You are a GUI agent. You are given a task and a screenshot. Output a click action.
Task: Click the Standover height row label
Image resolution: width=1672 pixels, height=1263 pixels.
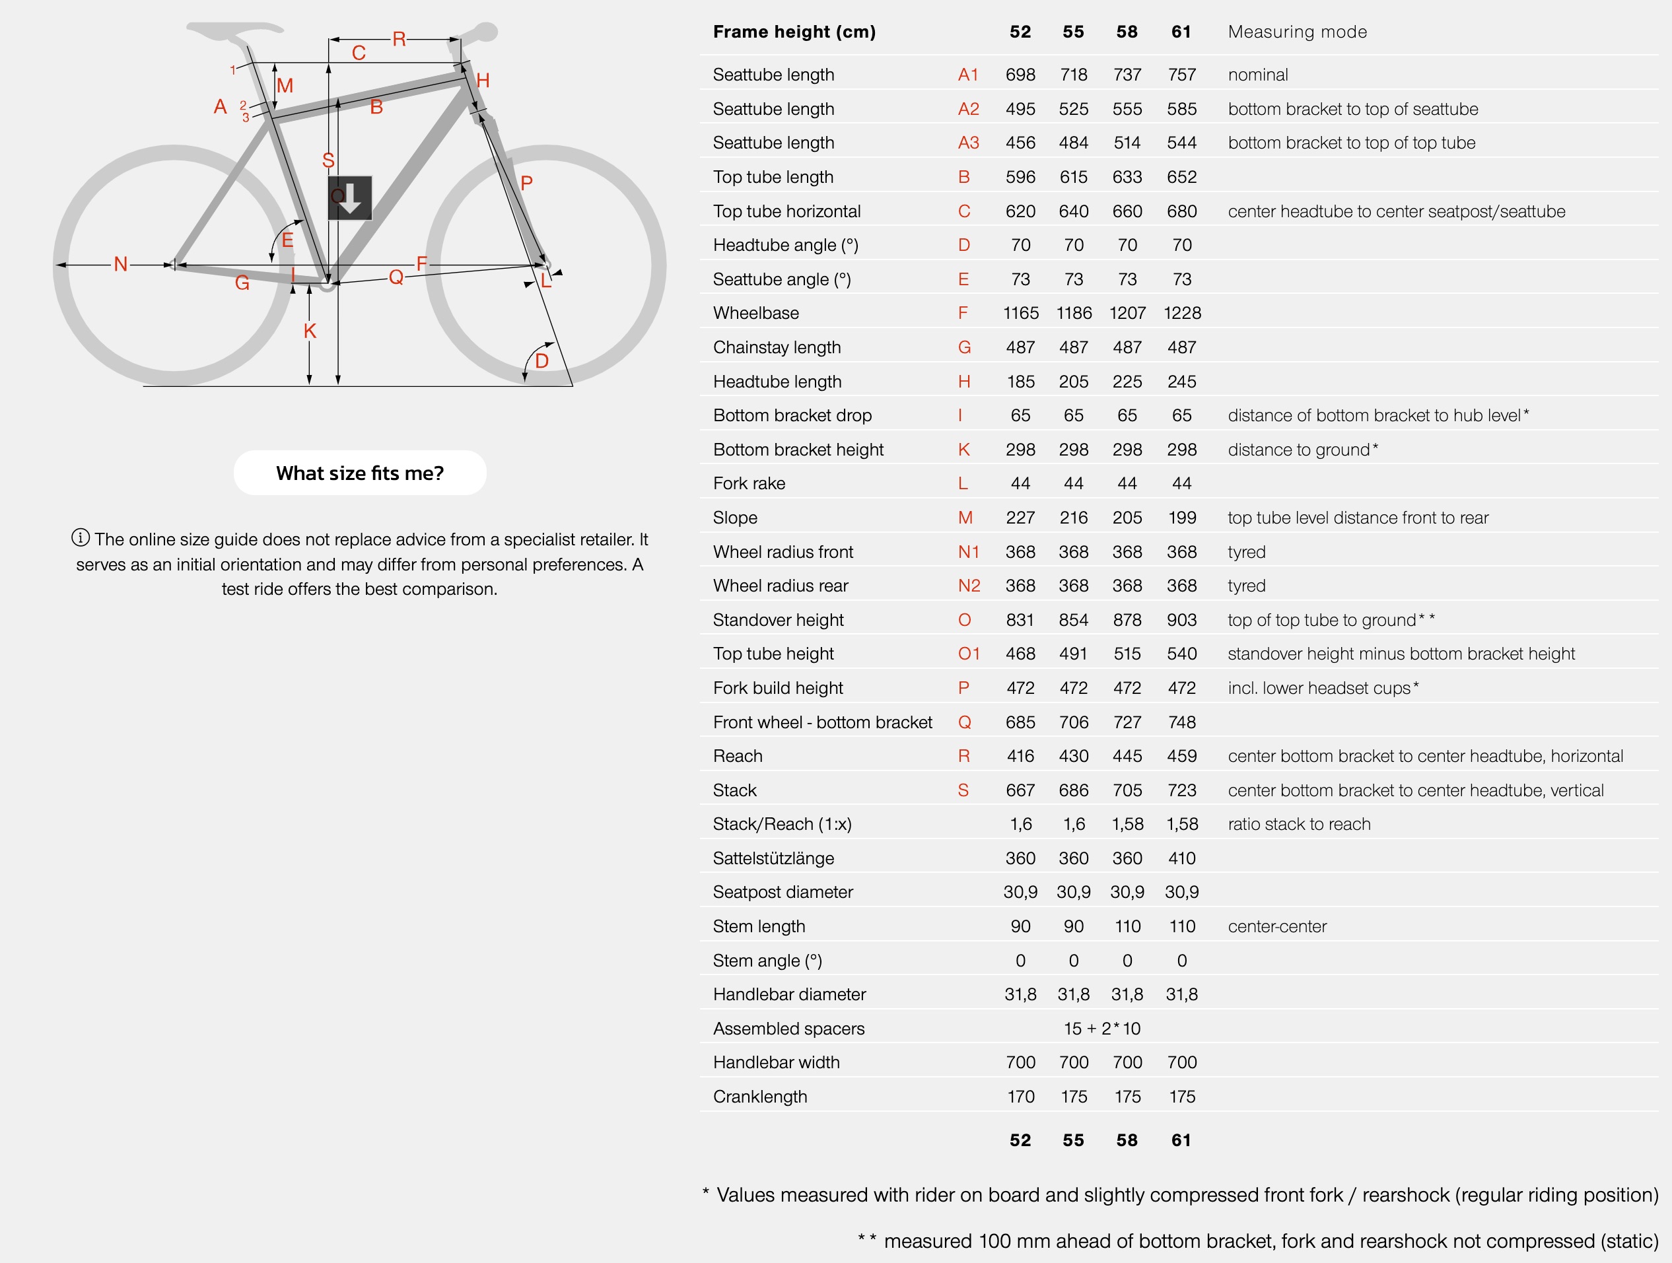[778, 620]
